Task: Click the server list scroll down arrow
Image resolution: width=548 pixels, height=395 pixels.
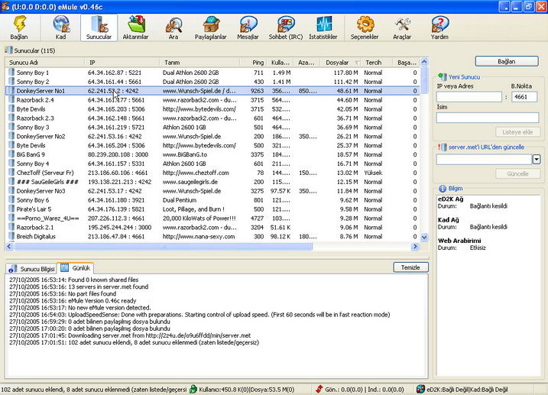Action: pos(424,237)
